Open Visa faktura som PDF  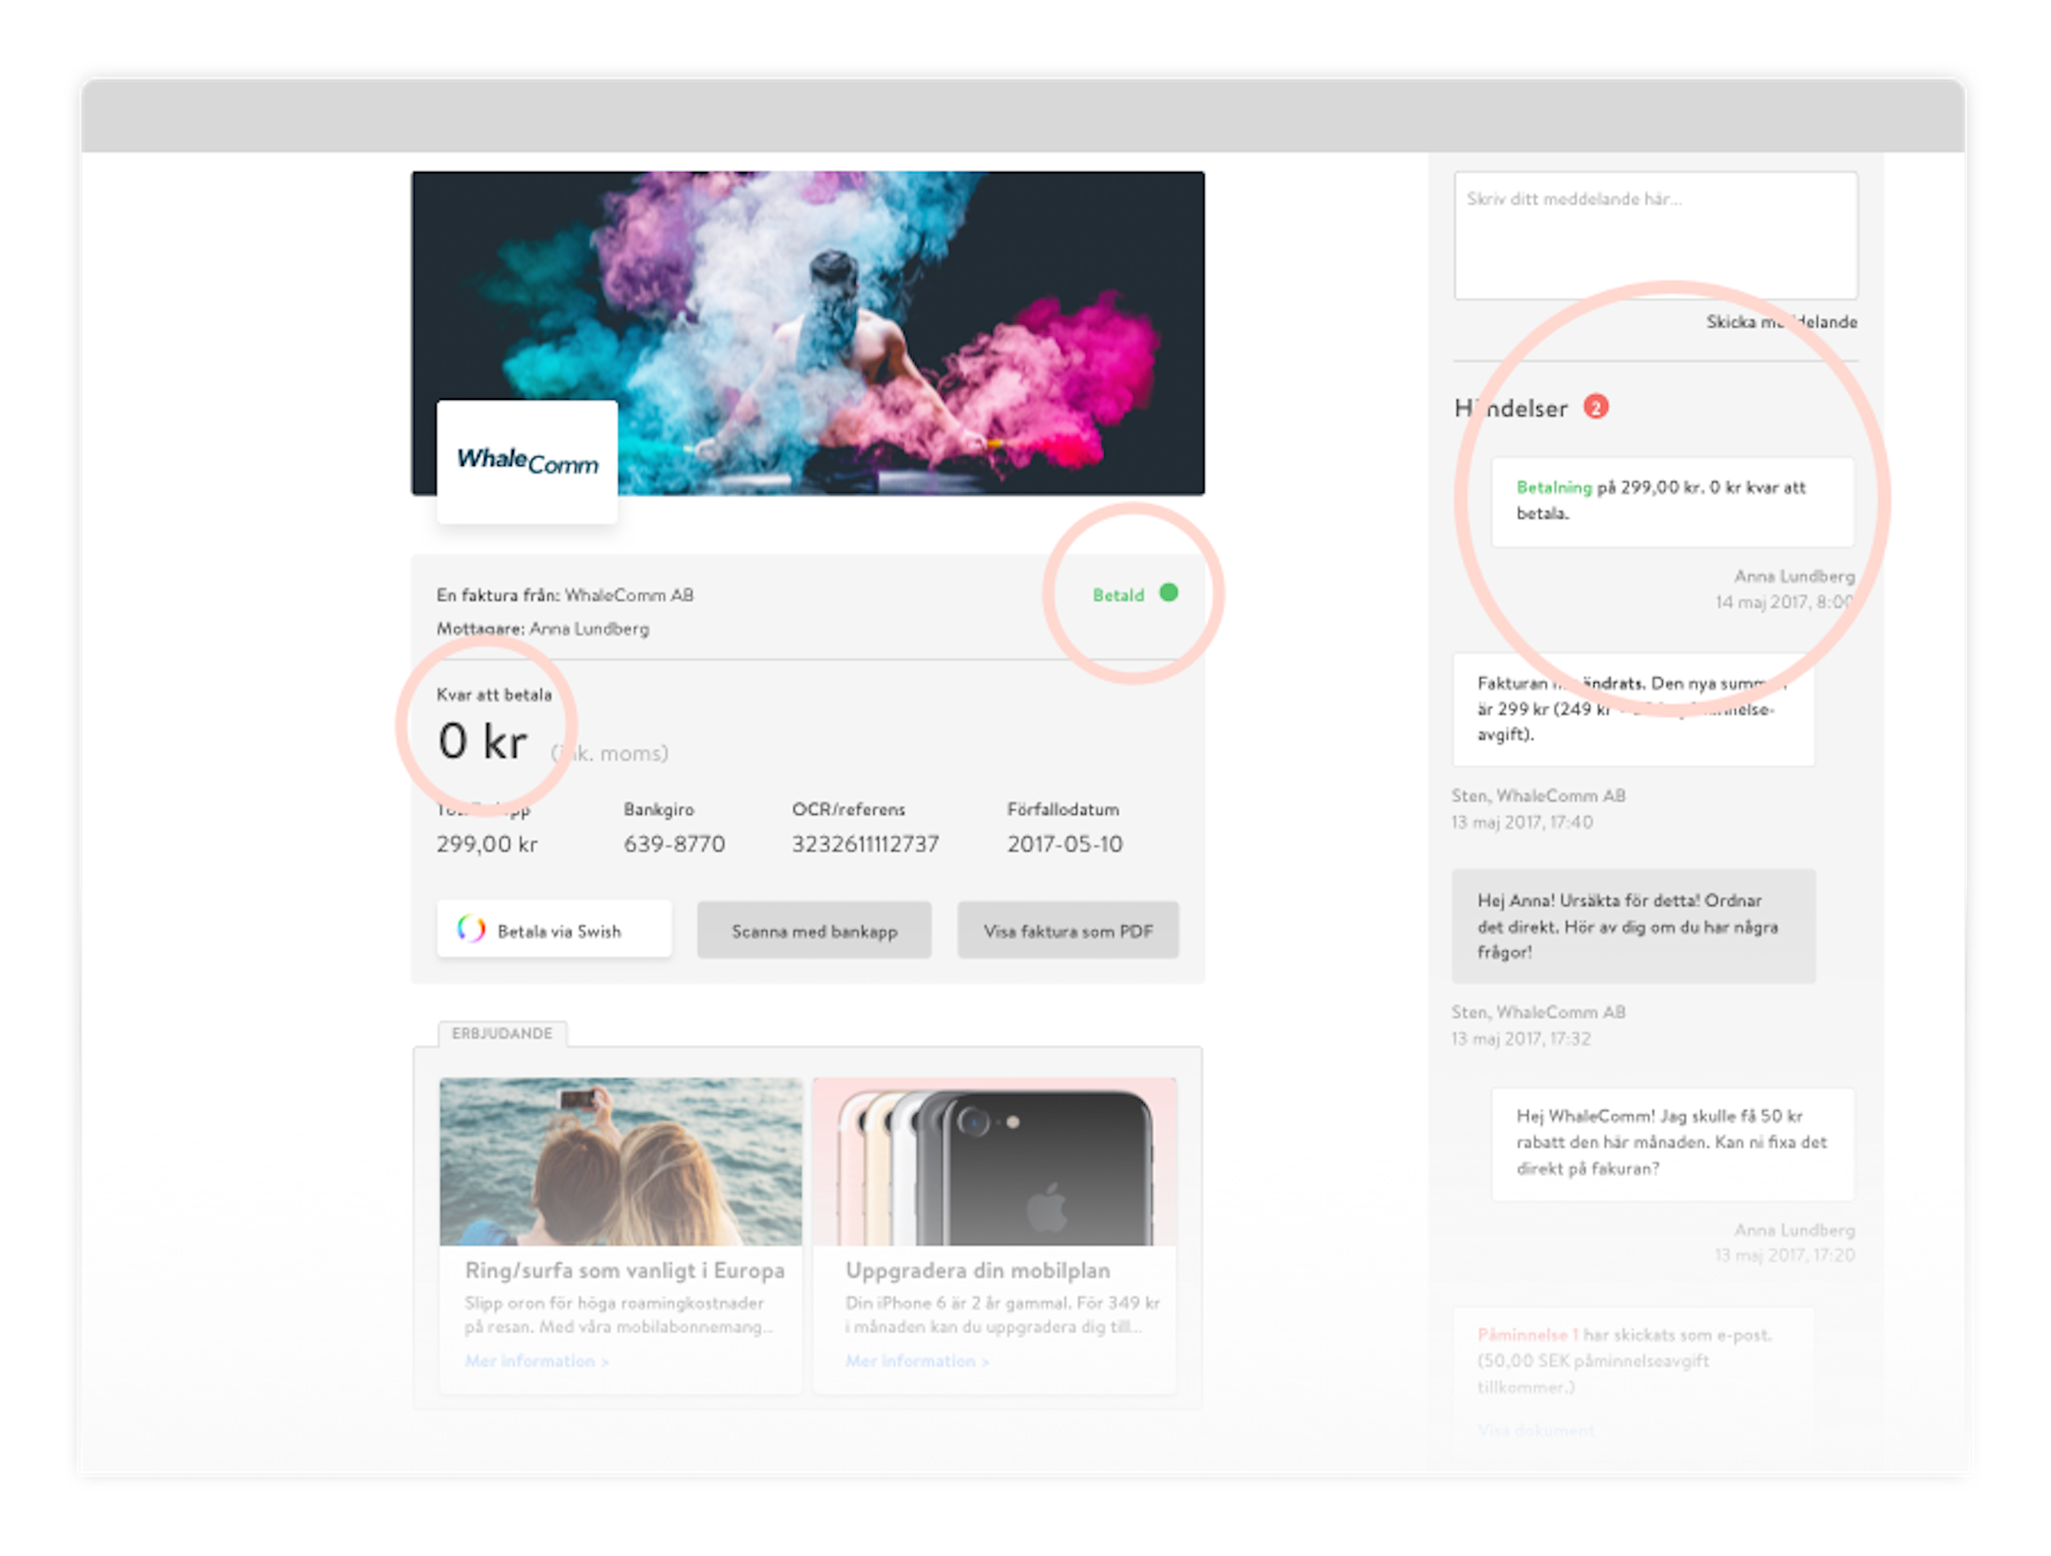tap(1068, 930)
